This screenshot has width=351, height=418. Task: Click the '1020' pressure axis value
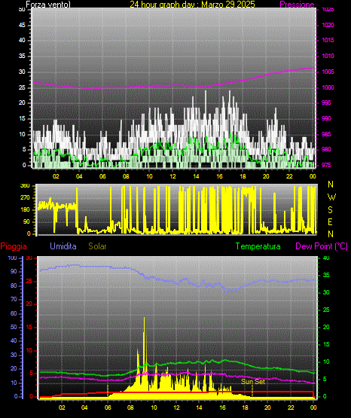328,25
